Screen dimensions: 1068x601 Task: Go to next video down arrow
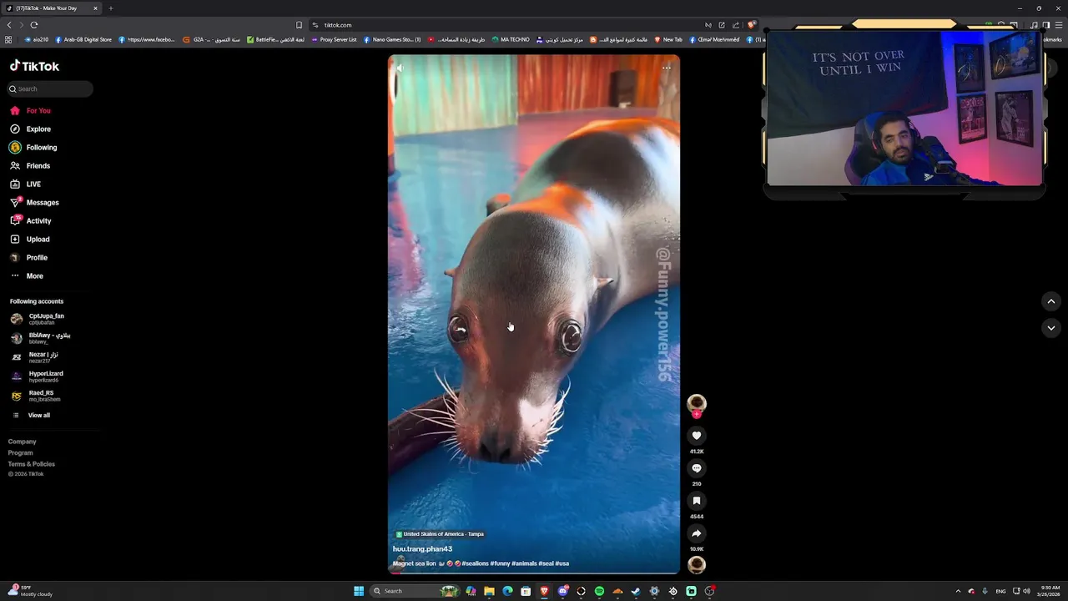1051,328
